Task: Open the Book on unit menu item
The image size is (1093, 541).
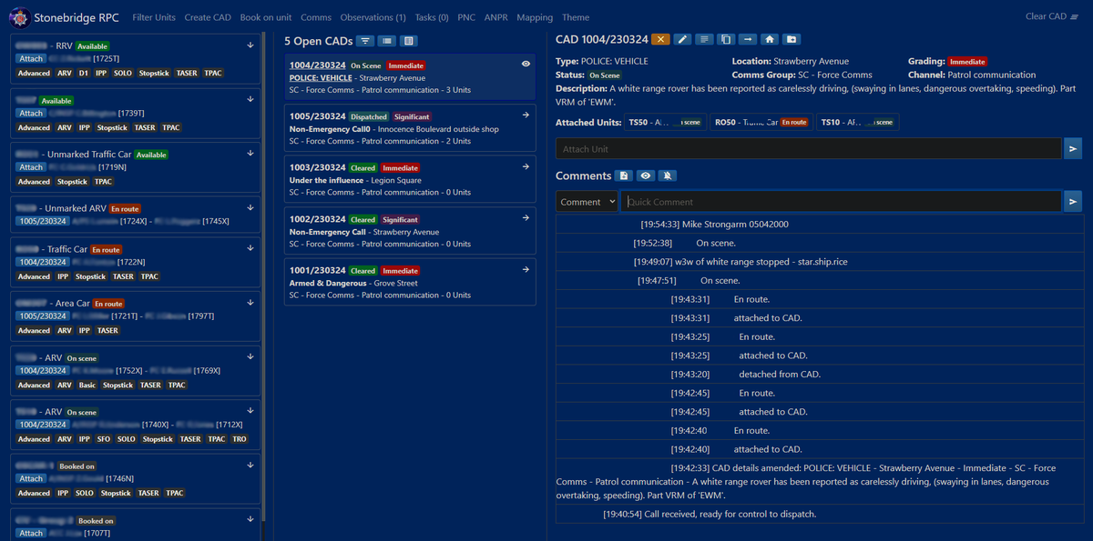Action: click(x=266, y=17)
